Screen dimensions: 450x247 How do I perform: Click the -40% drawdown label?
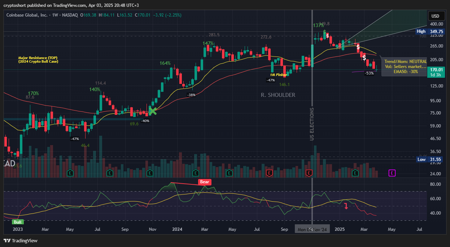145,121
